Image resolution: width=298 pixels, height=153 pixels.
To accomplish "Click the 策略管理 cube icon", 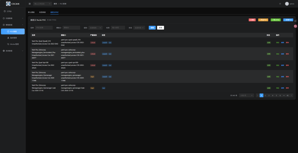I will 4,25.
